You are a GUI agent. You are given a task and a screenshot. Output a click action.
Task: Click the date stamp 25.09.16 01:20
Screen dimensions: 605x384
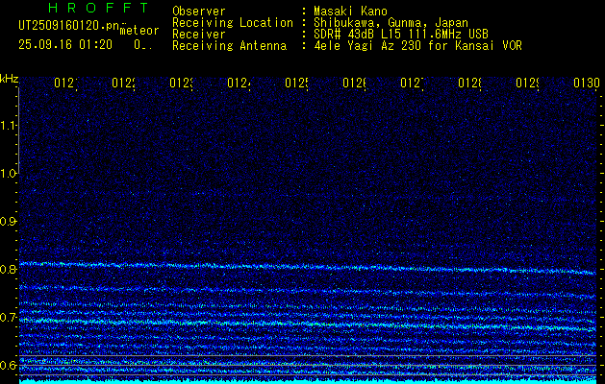(x=65, y=45)
